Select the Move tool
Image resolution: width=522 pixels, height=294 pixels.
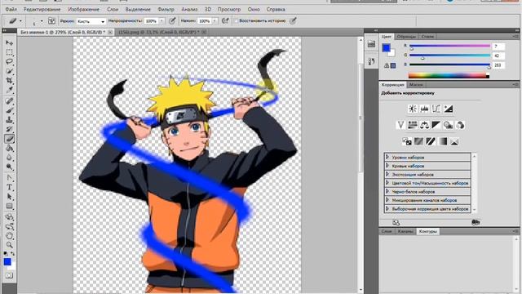(x=9, y=42)
